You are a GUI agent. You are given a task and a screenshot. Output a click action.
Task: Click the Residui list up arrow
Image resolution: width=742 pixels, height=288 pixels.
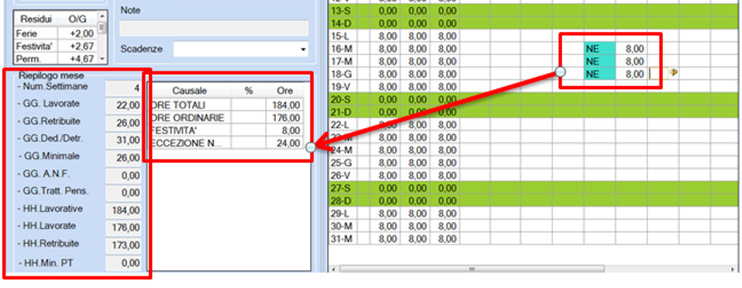pyautogui.click(x=102, y=16)
